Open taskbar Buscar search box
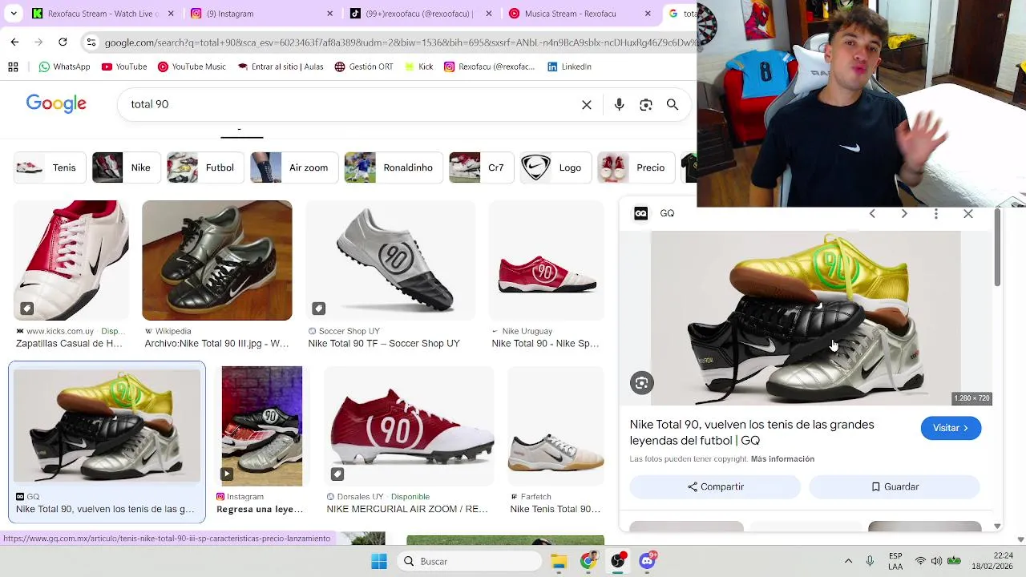This screenshot has height=577, width=1026. 471,561
